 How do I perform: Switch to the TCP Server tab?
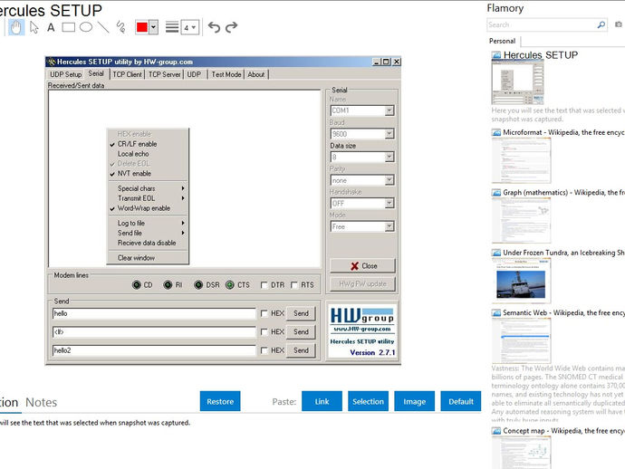(x=164, y=74)
